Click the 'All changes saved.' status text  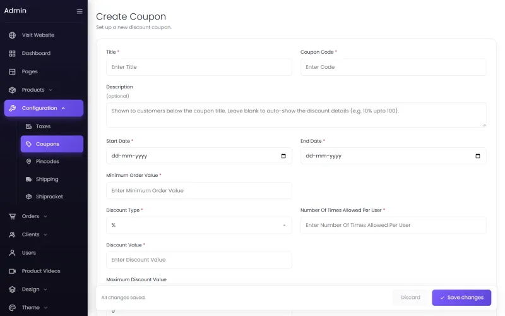pyautogui.click(x=123, y=298)
